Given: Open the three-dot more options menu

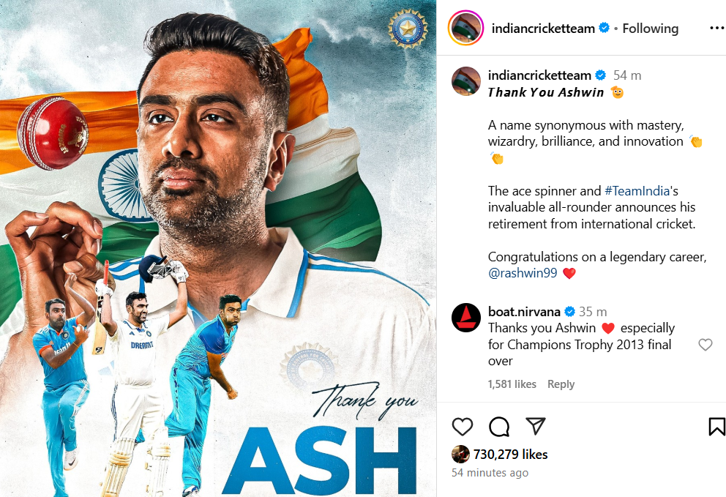Looking at the screenshot, I should coord(716,29).
